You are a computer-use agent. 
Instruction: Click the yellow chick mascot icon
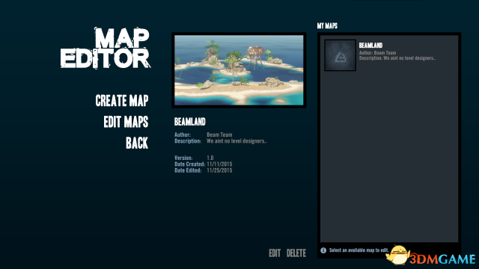(x=397, y=256)
